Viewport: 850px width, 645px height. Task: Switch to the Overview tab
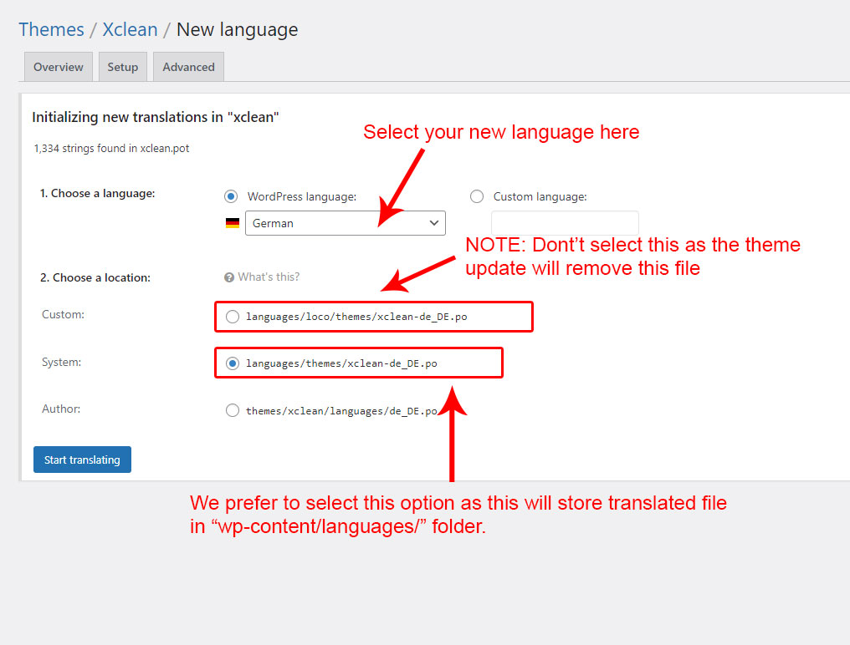[59, 67]
